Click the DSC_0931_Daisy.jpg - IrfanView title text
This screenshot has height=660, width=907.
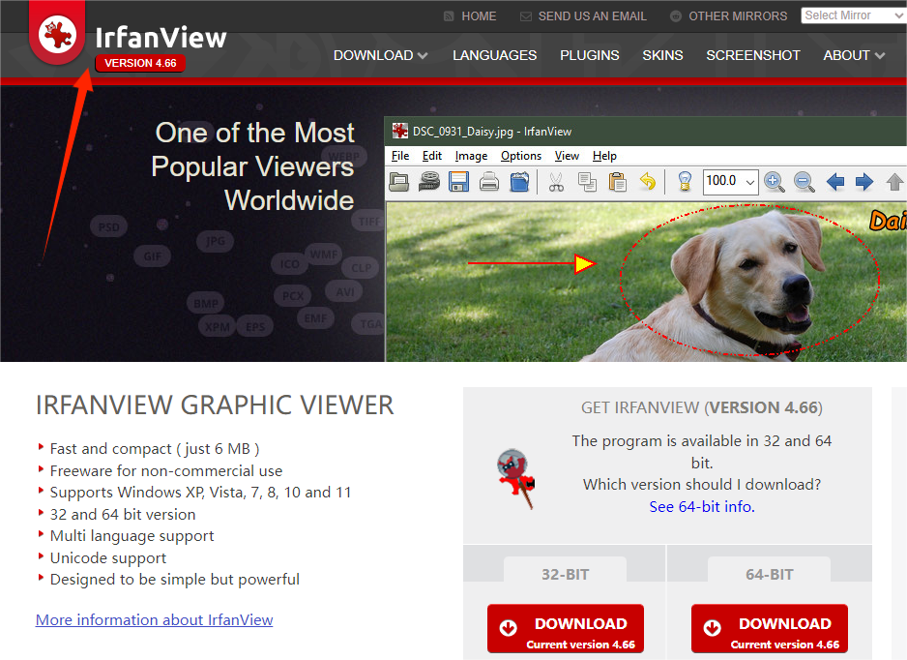(491, 132)
